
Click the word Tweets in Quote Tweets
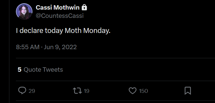coord(53,69)
